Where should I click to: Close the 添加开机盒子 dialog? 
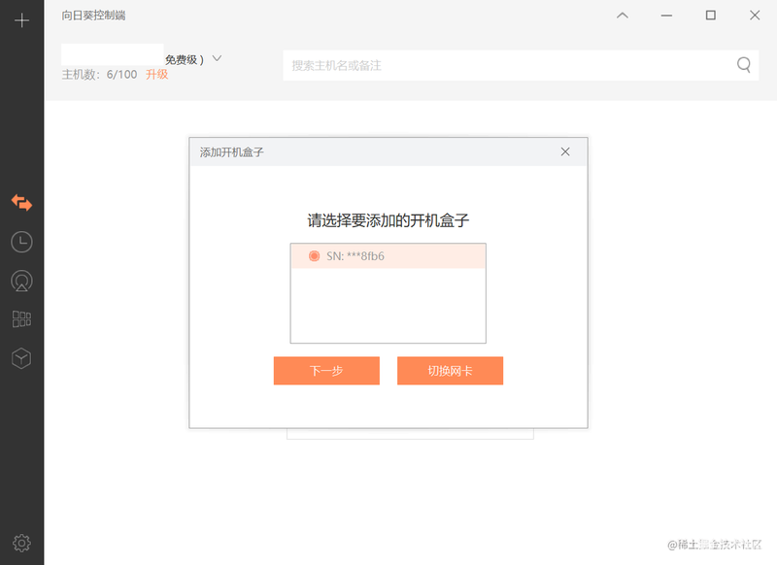(x=565, y=151)
